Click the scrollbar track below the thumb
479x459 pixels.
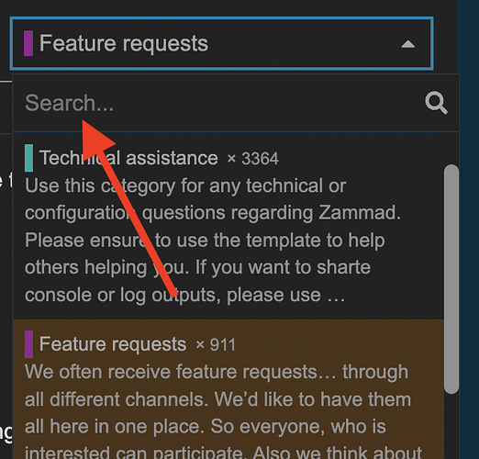pos(451,427)
